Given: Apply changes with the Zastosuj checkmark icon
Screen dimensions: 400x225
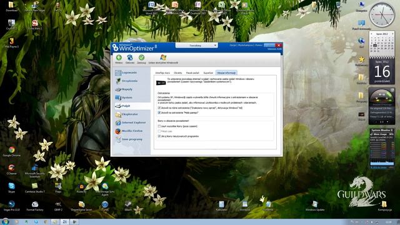Looking at the screenshot, I should point(142,57).
